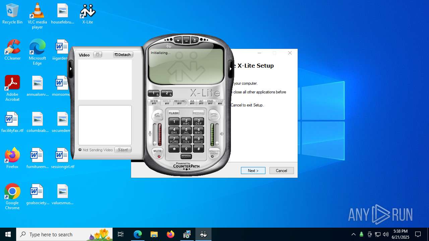429x241 pixels.
Task: Enable AA auto answer
Action: pos(192,102)
